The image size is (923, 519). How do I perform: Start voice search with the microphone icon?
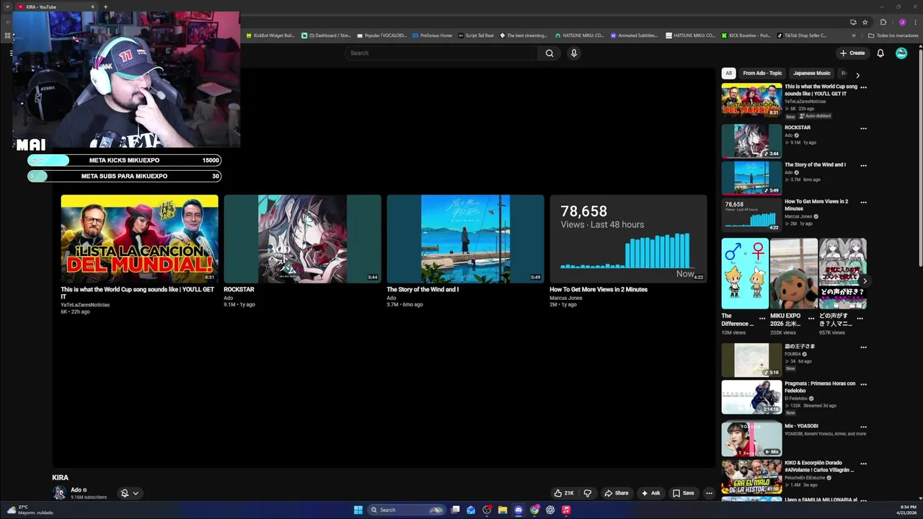pyautogui.click(x=574, y=53)
